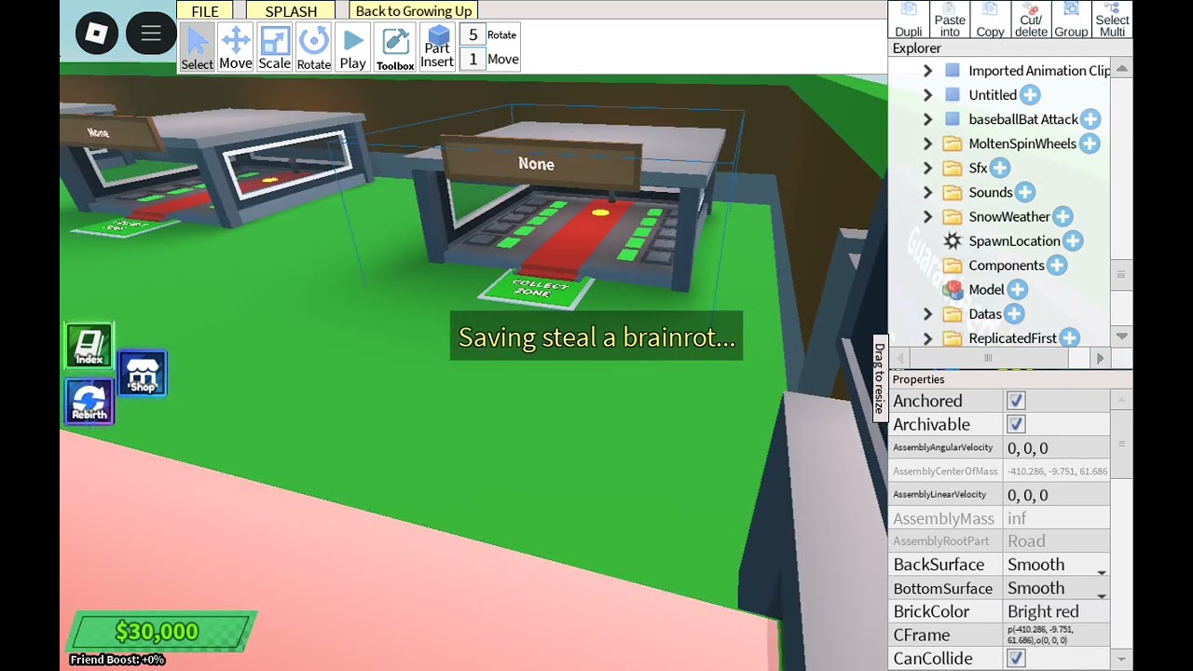
Task: Expand the Untitled tree item
Action: [x=927, y=95]
